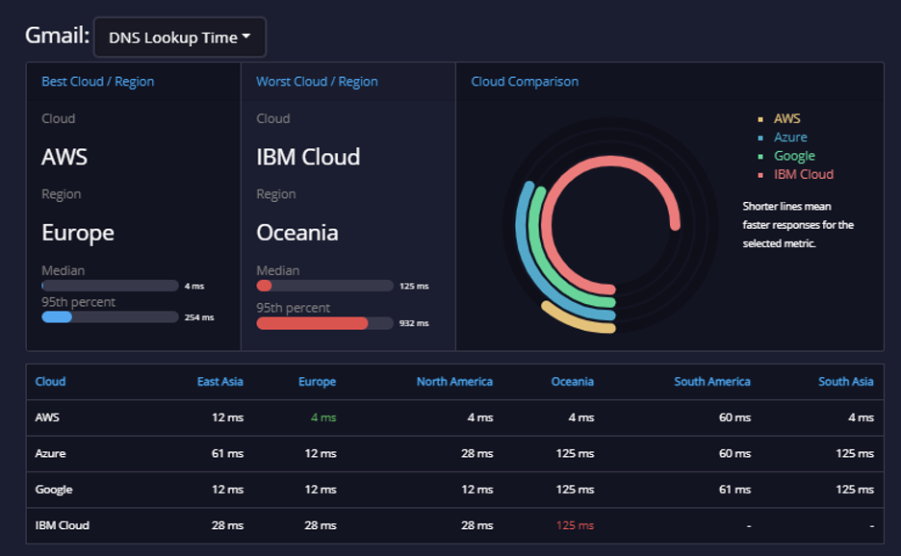Click the Best Cloud / Region heading
The height and width of the screenshot is (556, 901).
coord(97,82)
